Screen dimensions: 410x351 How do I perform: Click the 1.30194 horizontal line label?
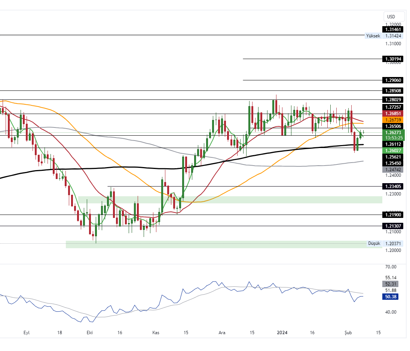click(x=393, y=59)
